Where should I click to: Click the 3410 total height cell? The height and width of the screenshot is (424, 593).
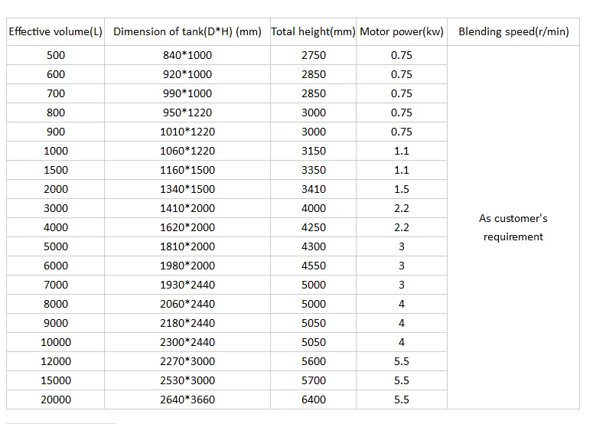tap(313, 189)
